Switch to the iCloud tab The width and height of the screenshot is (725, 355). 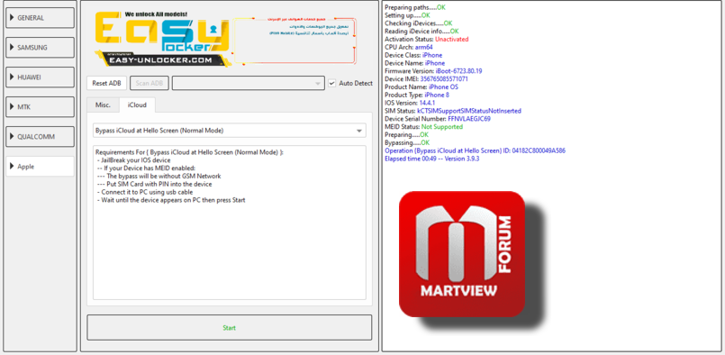137,105
